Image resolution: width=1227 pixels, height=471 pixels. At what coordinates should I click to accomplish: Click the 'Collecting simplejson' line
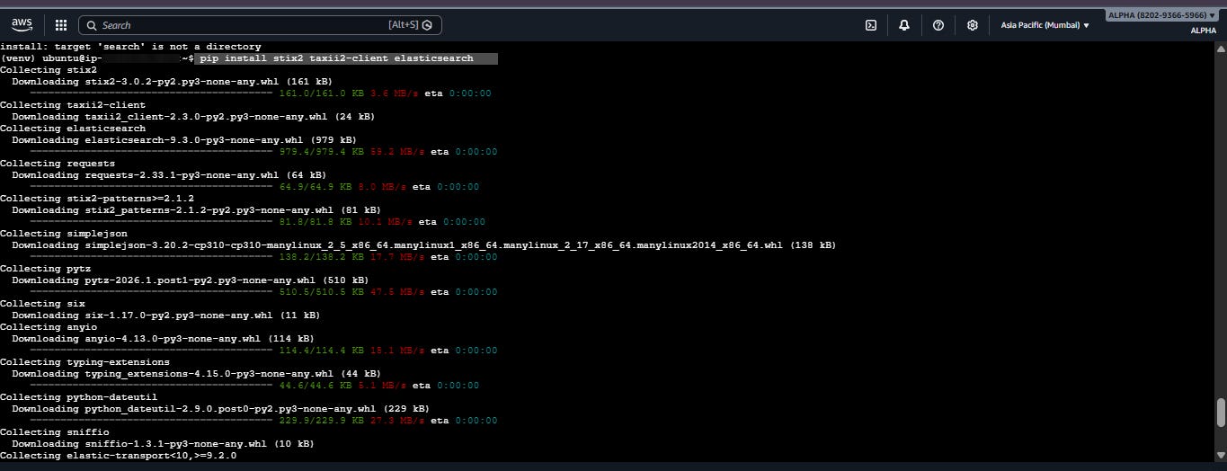point(64,234)
